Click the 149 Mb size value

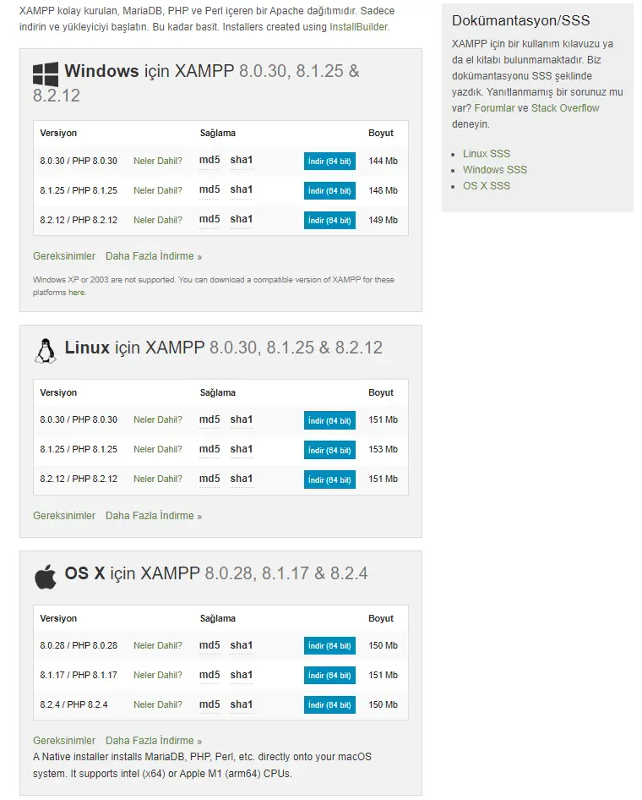click(x=384, y=220)
